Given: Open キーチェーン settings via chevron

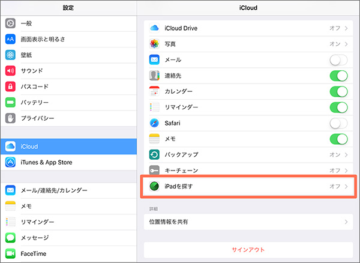Looking at the screenshot, I should point(346,171).
